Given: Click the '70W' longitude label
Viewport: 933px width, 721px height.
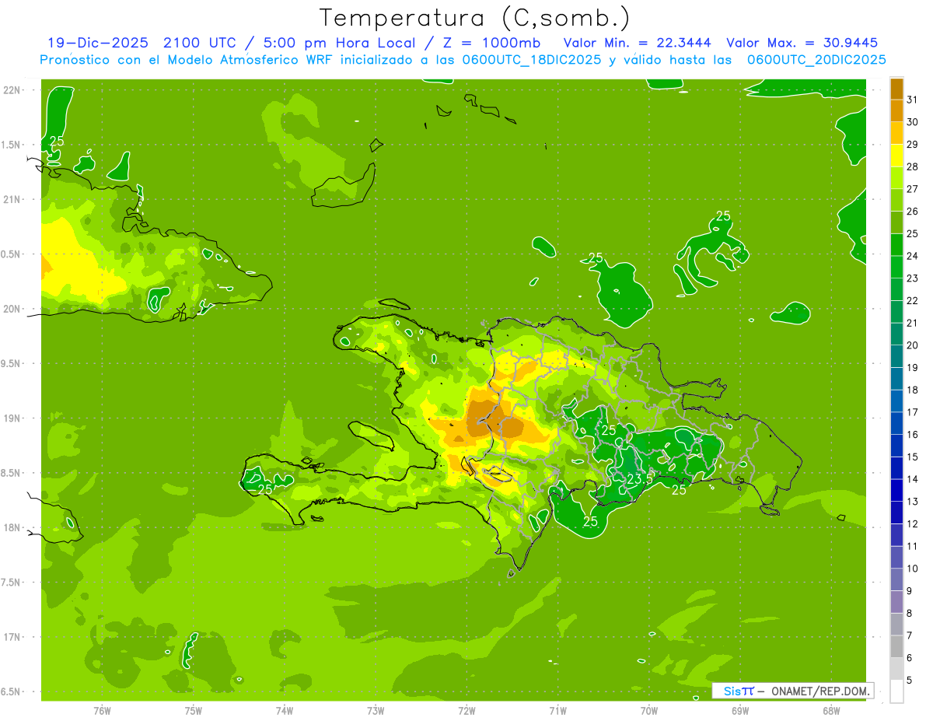Looking at the screenshot, I should pos(649,710).
